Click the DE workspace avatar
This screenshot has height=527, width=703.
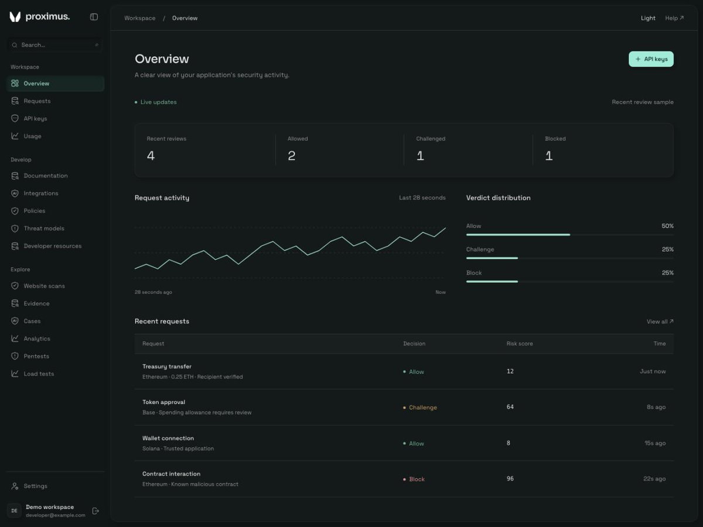coord(14,511)
